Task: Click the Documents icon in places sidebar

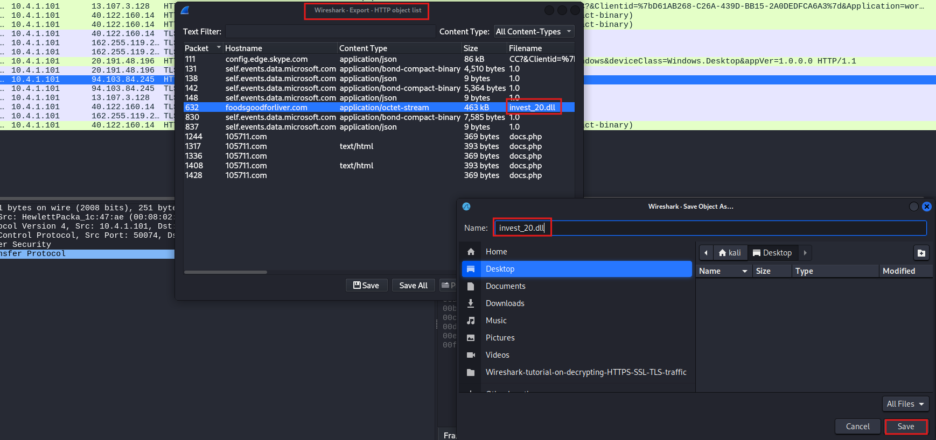Action: click(x=471, y=286)
